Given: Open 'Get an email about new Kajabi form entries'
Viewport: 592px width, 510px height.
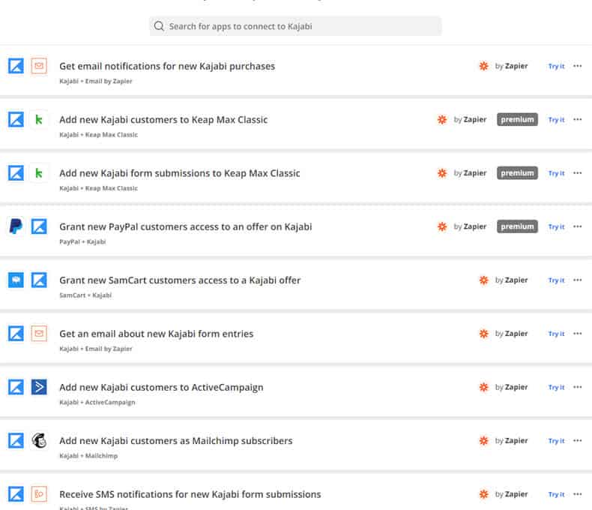Looking at the screenshot, I should pyautogui.click(x=157, y=334).
